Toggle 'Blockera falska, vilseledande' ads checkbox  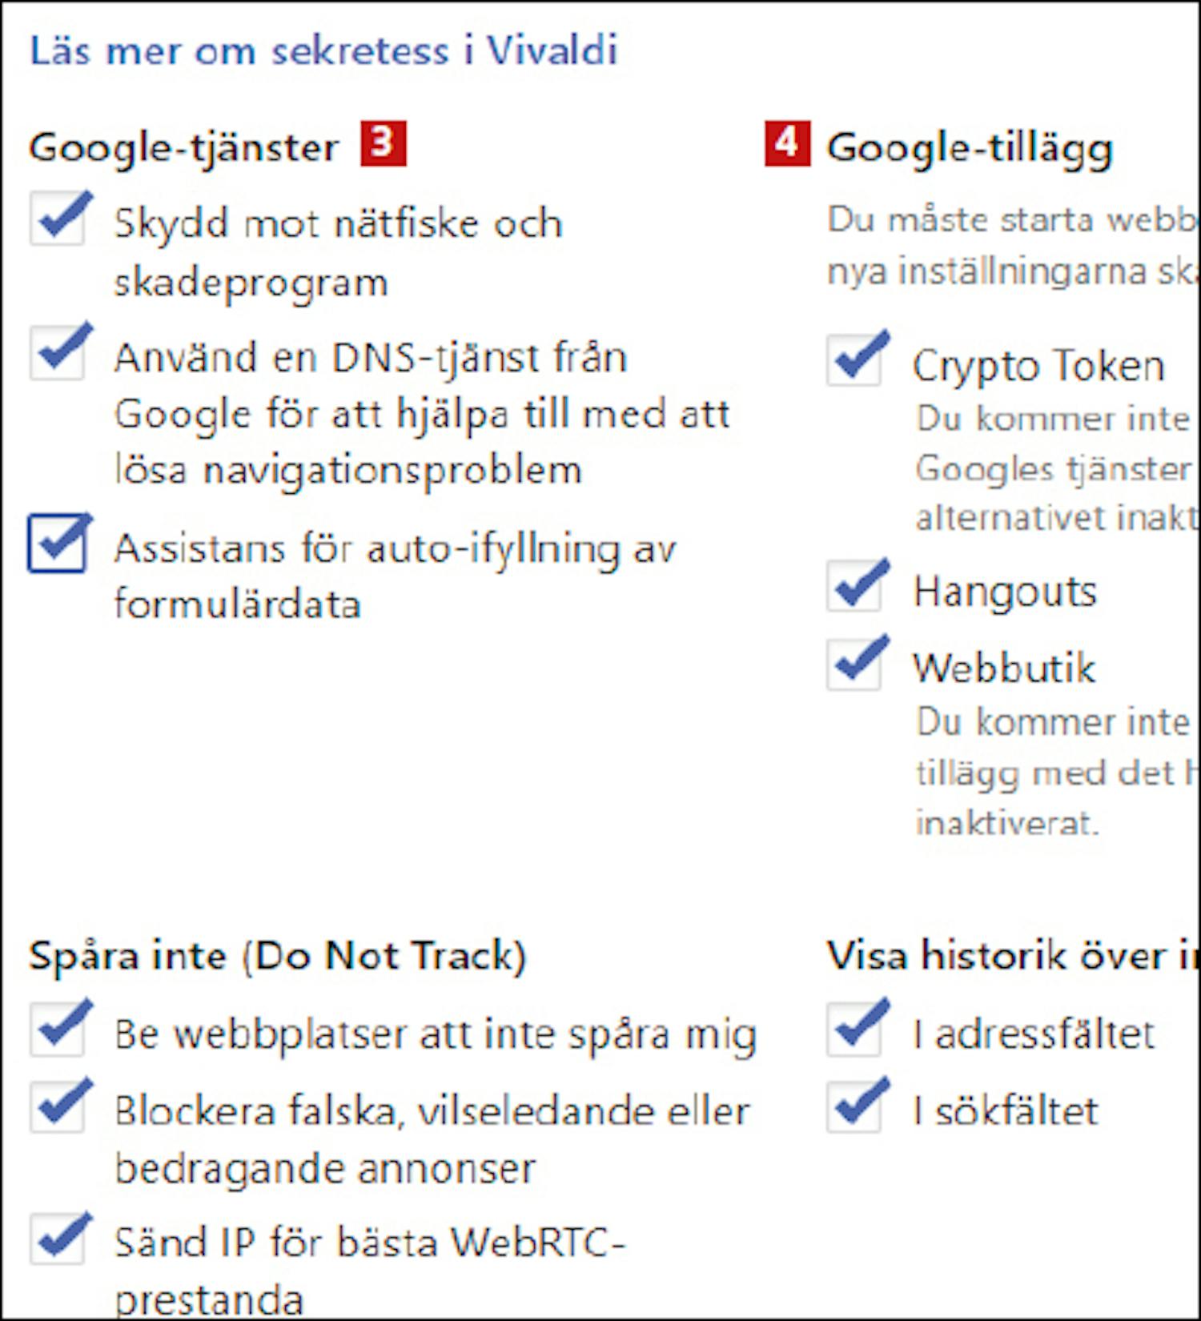[58, 1106]
